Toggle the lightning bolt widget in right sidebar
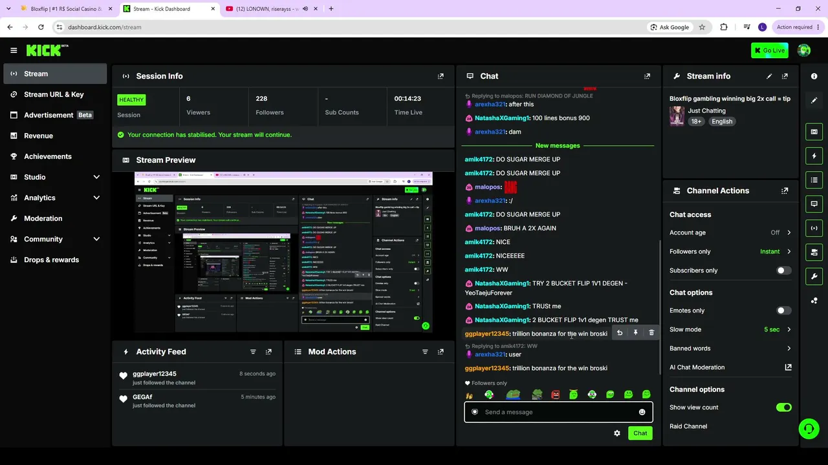This screenshot has width=828, height=465. (x=814, y=156)
